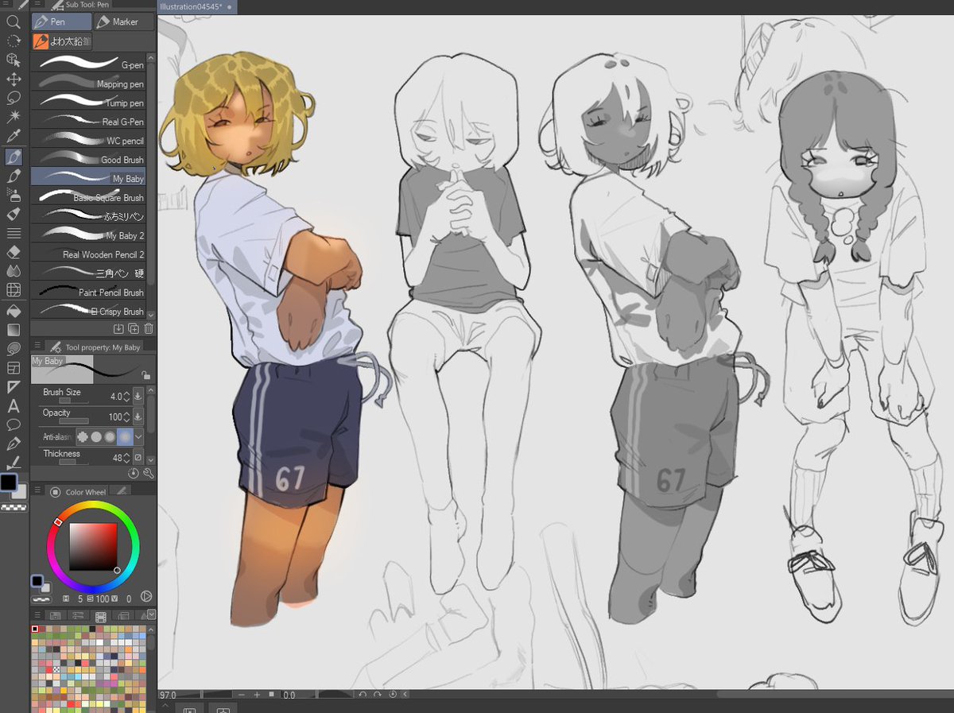Viewport: 954px width, 713px height.
Task: Select the Balloon tool
Action: tap(14, 424)
